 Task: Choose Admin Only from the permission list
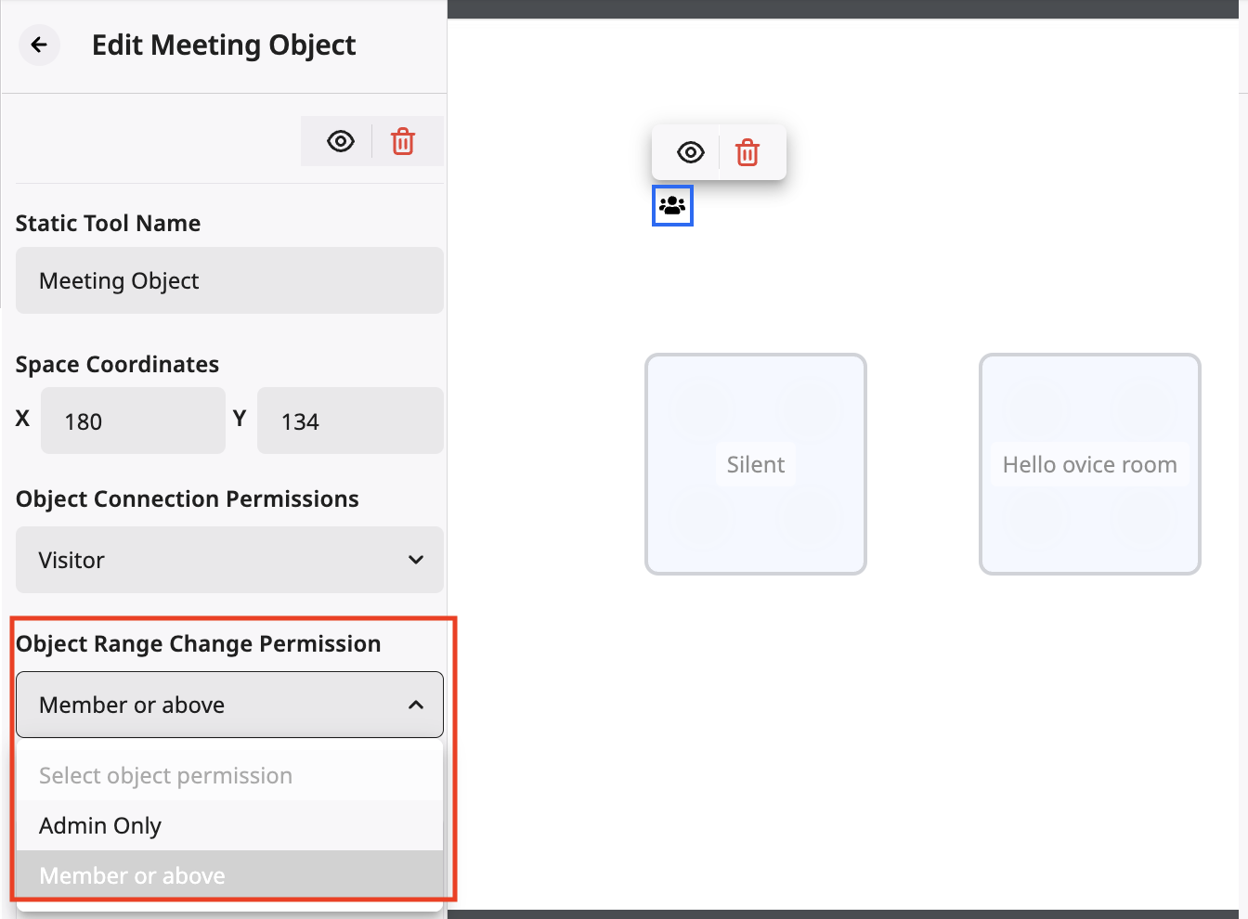click(100, 825)
